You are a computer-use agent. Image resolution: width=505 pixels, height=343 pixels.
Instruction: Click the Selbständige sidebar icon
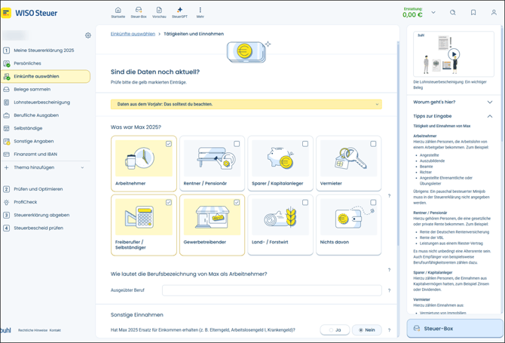click(x=7, y=128)
